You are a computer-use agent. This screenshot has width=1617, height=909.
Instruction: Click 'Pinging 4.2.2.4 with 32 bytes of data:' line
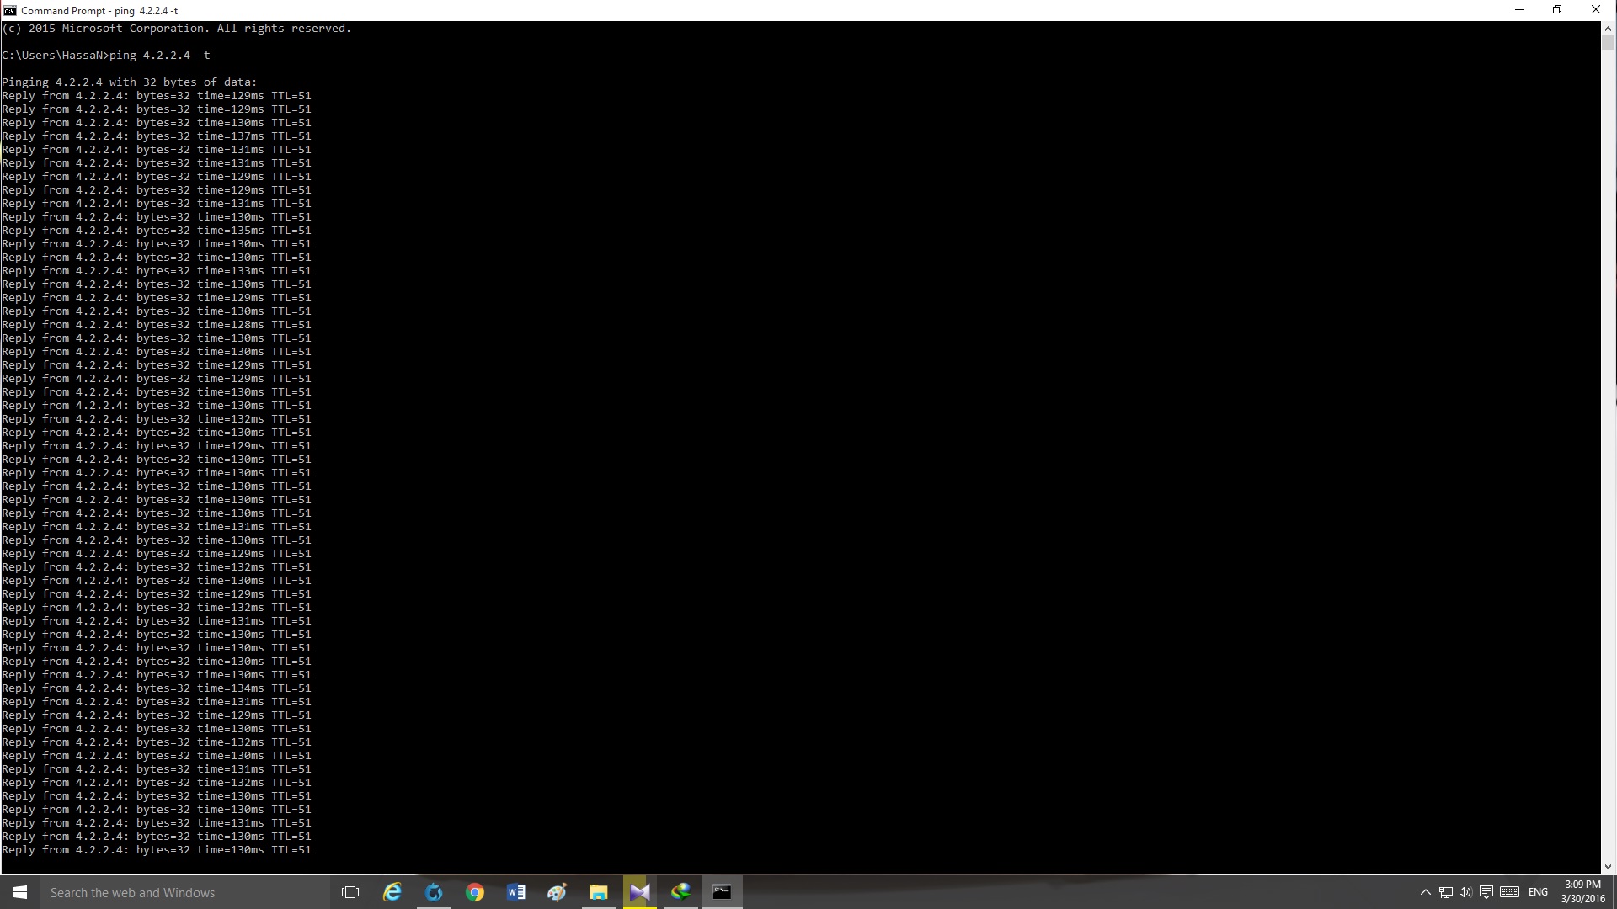pos(130,82)
